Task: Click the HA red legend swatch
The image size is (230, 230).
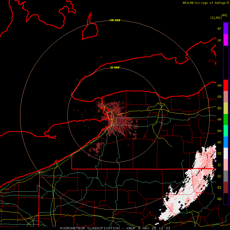Action: (x=226, y=85)
